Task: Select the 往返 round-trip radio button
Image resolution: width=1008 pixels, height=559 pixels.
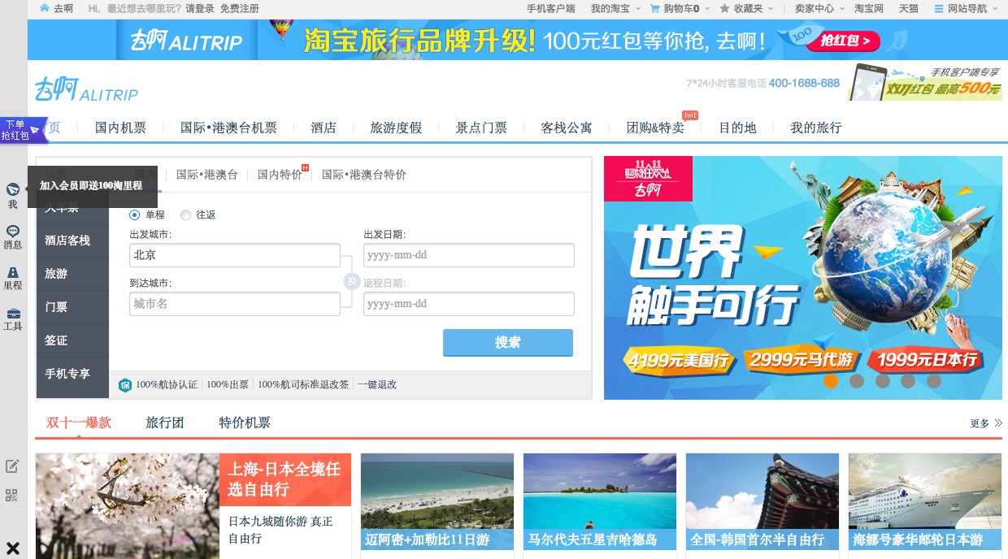Action: pyautogui.click(x=185, y=214)
